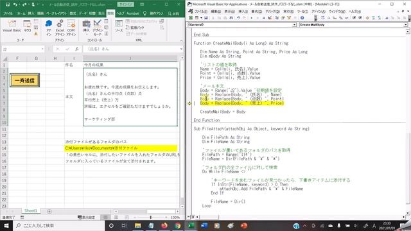Screen dimensions: 411x231
Task: Save from the VBA toolbar
Action: pyautogui.click(x=206, y=18)
